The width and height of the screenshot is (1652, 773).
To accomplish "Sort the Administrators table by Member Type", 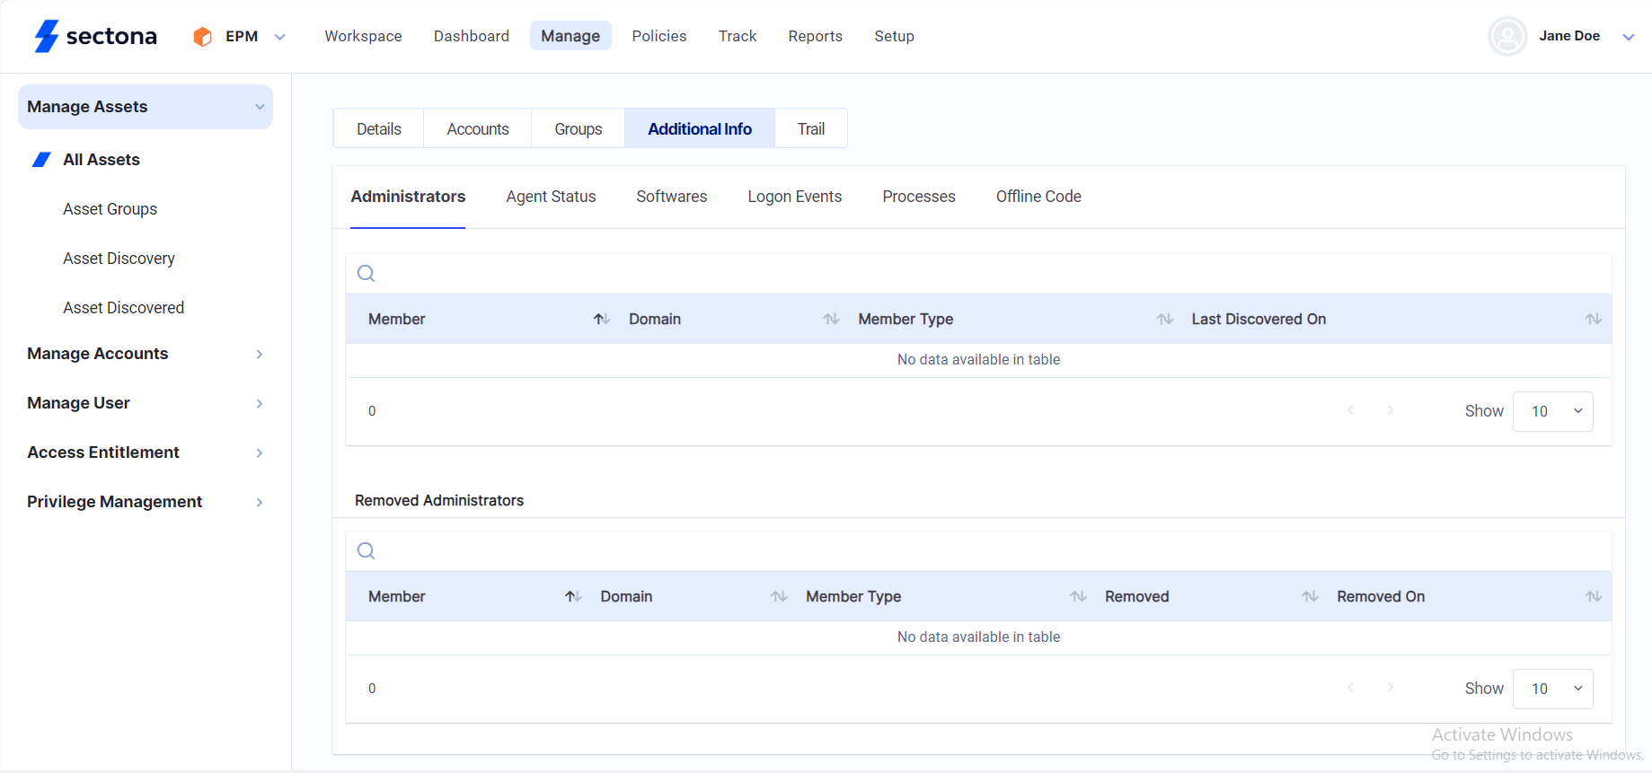I will coord(1164,320).
